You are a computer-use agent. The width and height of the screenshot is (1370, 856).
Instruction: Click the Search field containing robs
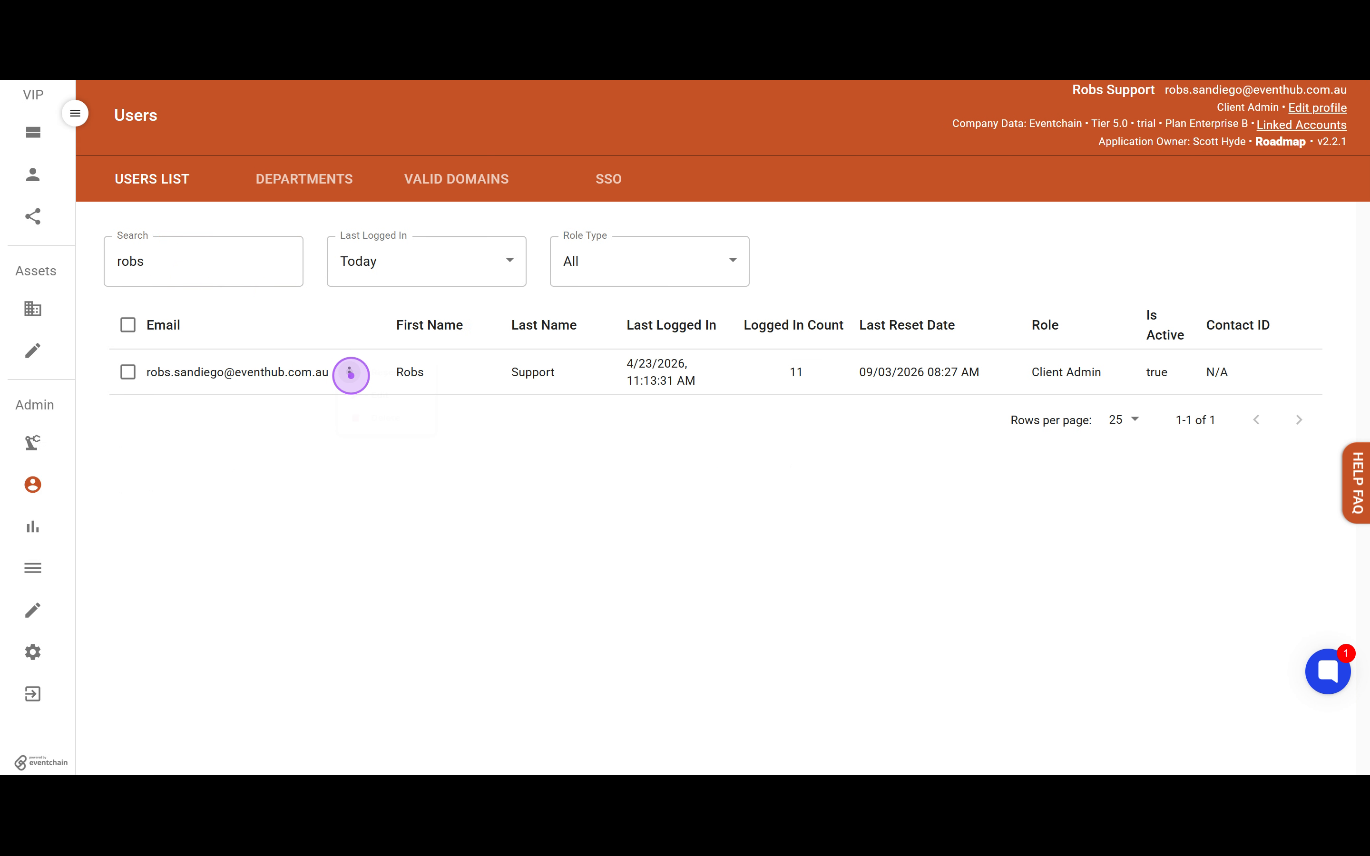point(203,261)
